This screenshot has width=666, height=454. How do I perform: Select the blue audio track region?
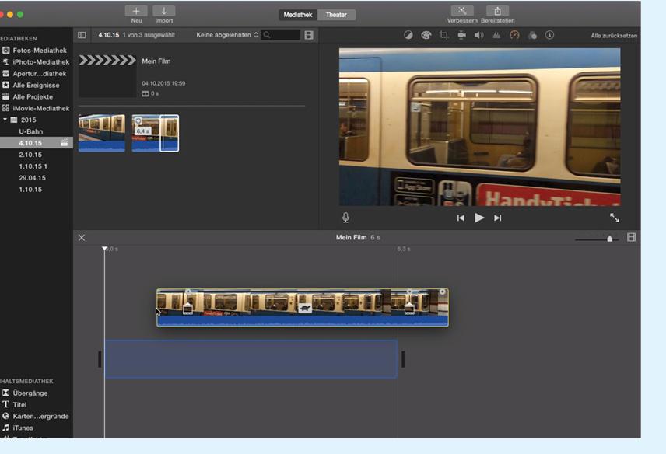tap(251, 359)
